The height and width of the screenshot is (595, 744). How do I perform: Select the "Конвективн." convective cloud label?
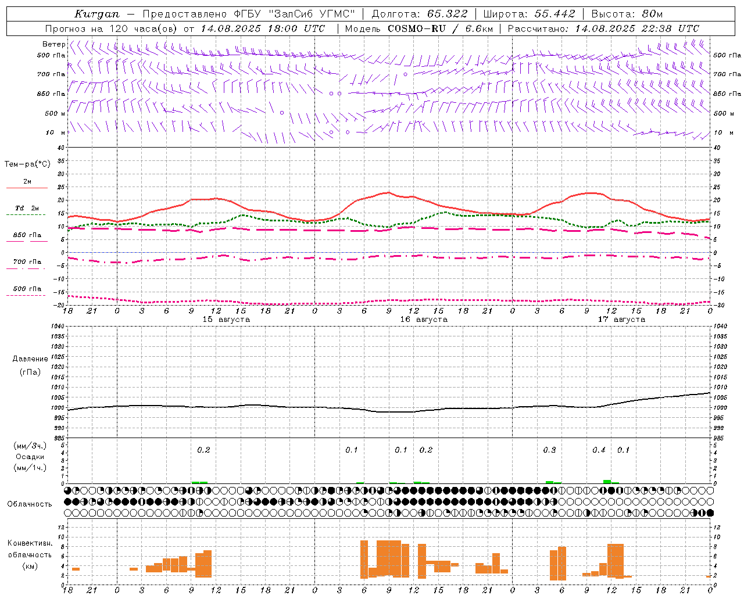pos(30,543)
